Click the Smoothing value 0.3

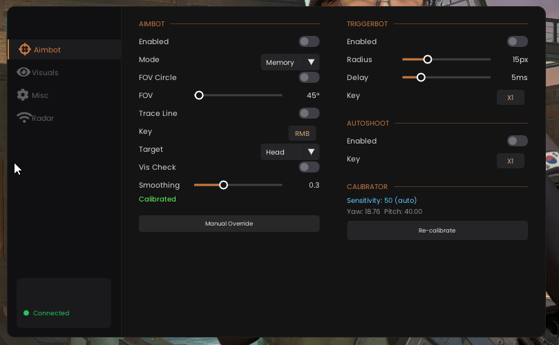314,185
